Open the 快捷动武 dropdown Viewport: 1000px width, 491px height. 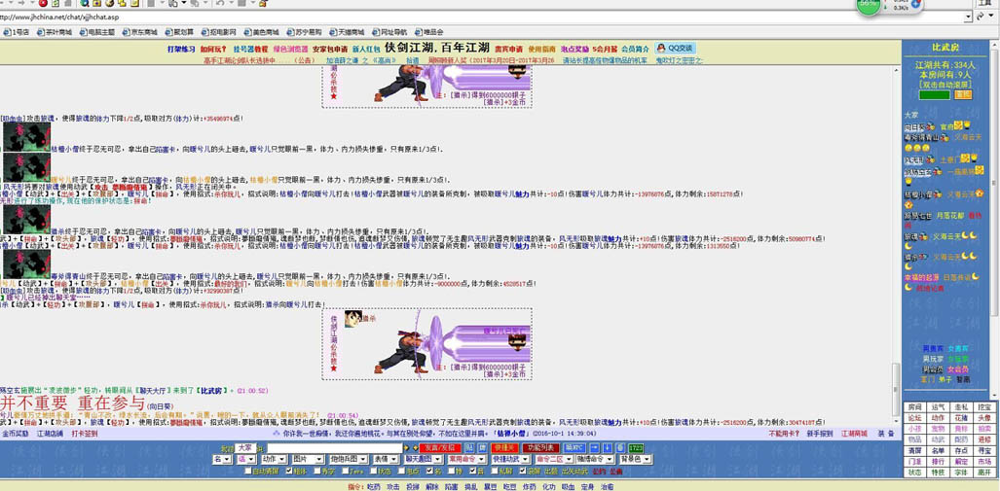coord(510,459)
